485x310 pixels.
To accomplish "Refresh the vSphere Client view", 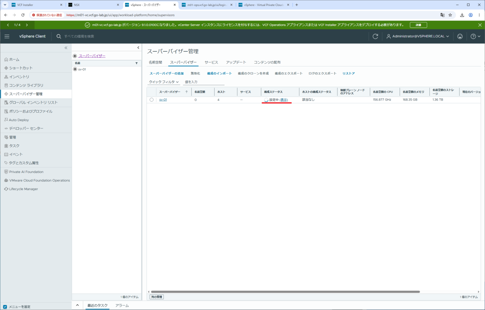I will (x=375, y=36).
